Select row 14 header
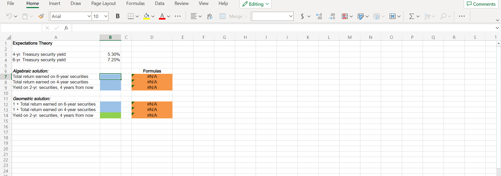 click(6, 116)
